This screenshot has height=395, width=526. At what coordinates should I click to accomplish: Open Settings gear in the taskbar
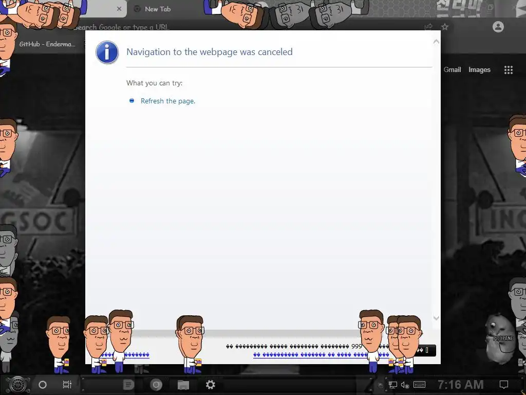tap(210, 385)
